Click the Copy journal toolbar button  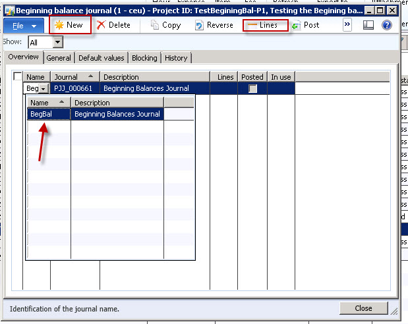click(x=165, y=25)
